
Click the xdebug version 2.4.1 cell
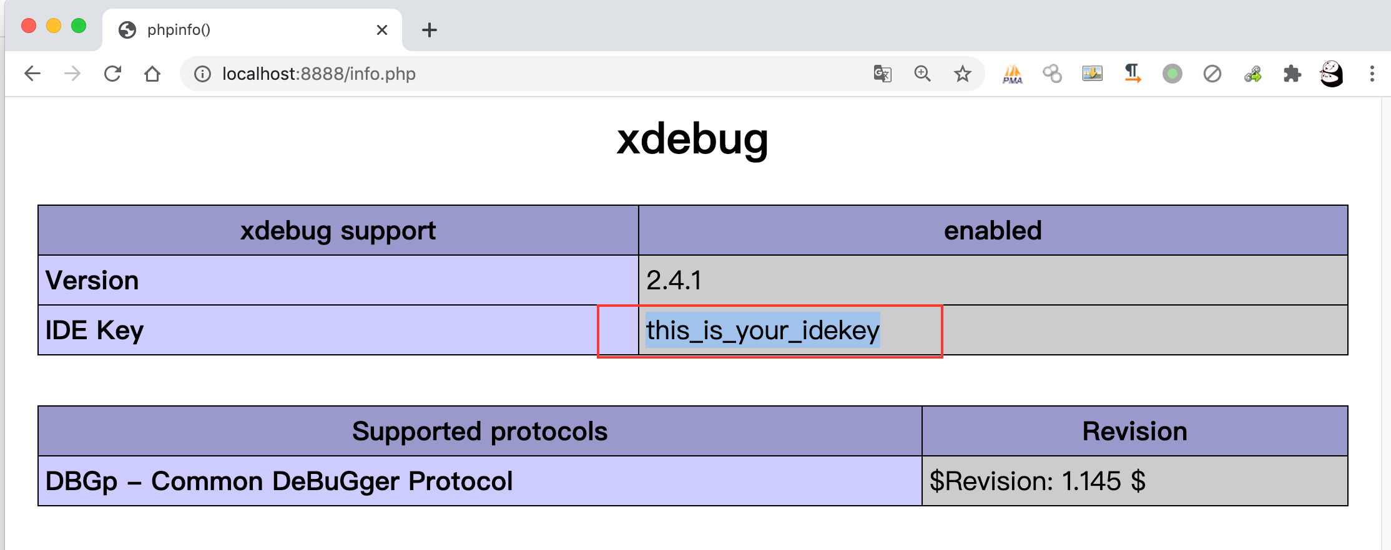[x=993, y=280]
